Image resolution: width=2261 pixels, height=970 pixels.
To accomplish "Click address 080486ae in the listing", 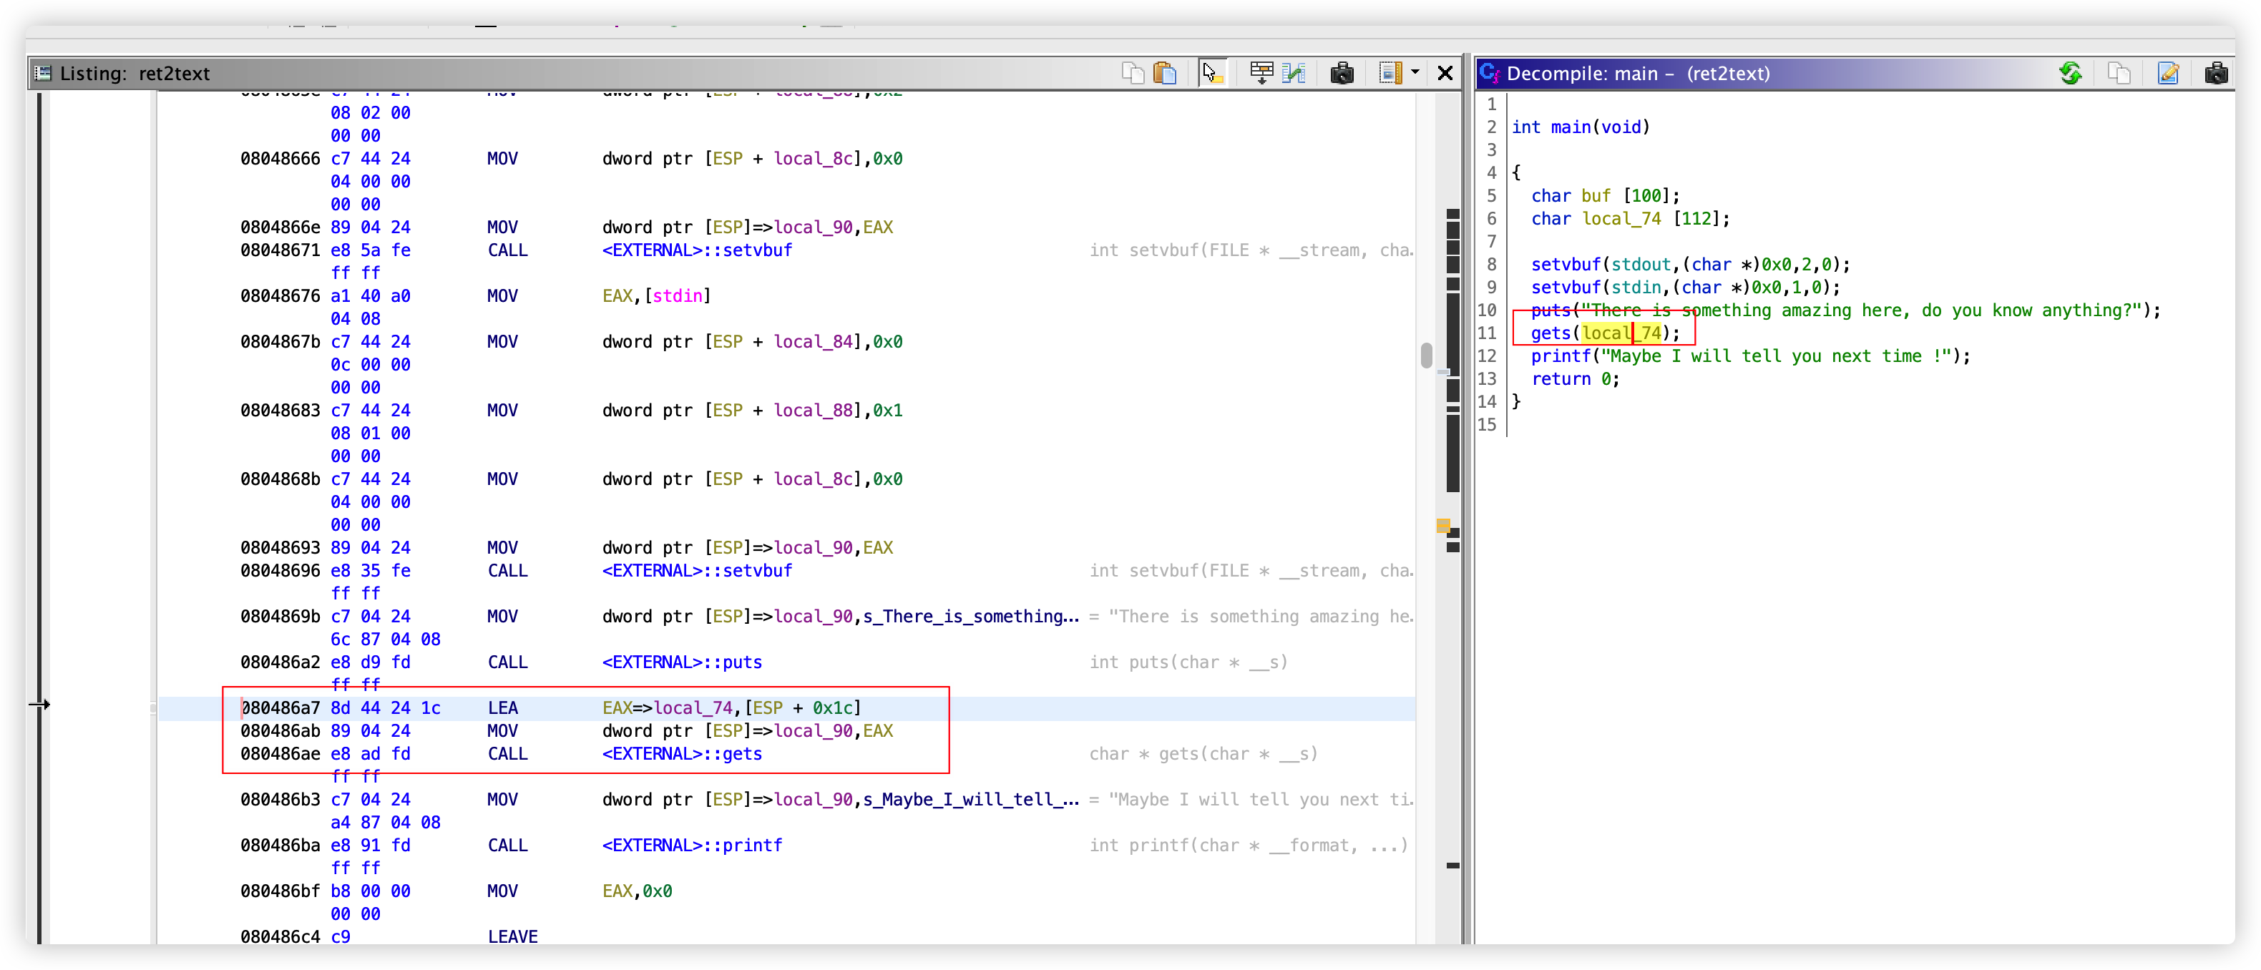I will coord(280,753).
